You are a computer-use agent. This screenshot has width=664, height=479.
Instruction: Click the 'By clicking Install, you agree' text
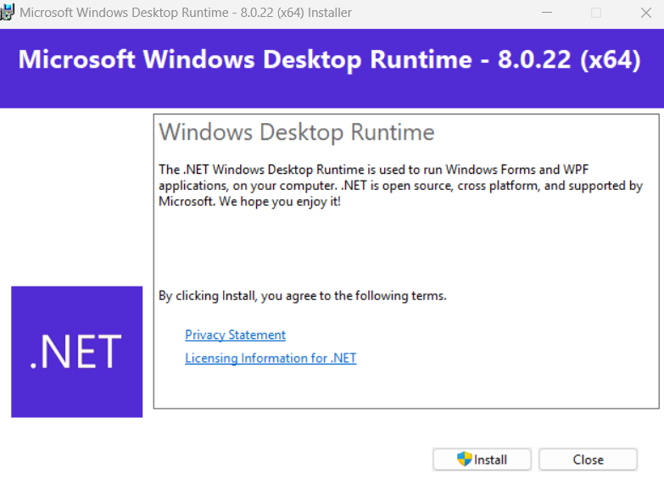[303, 296]
